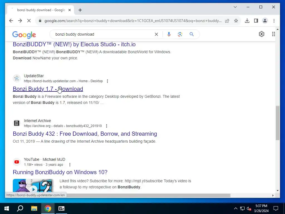Click the horizontal scrollbar thumb
This screenshot has width=285, height=214.
[148, 195]
